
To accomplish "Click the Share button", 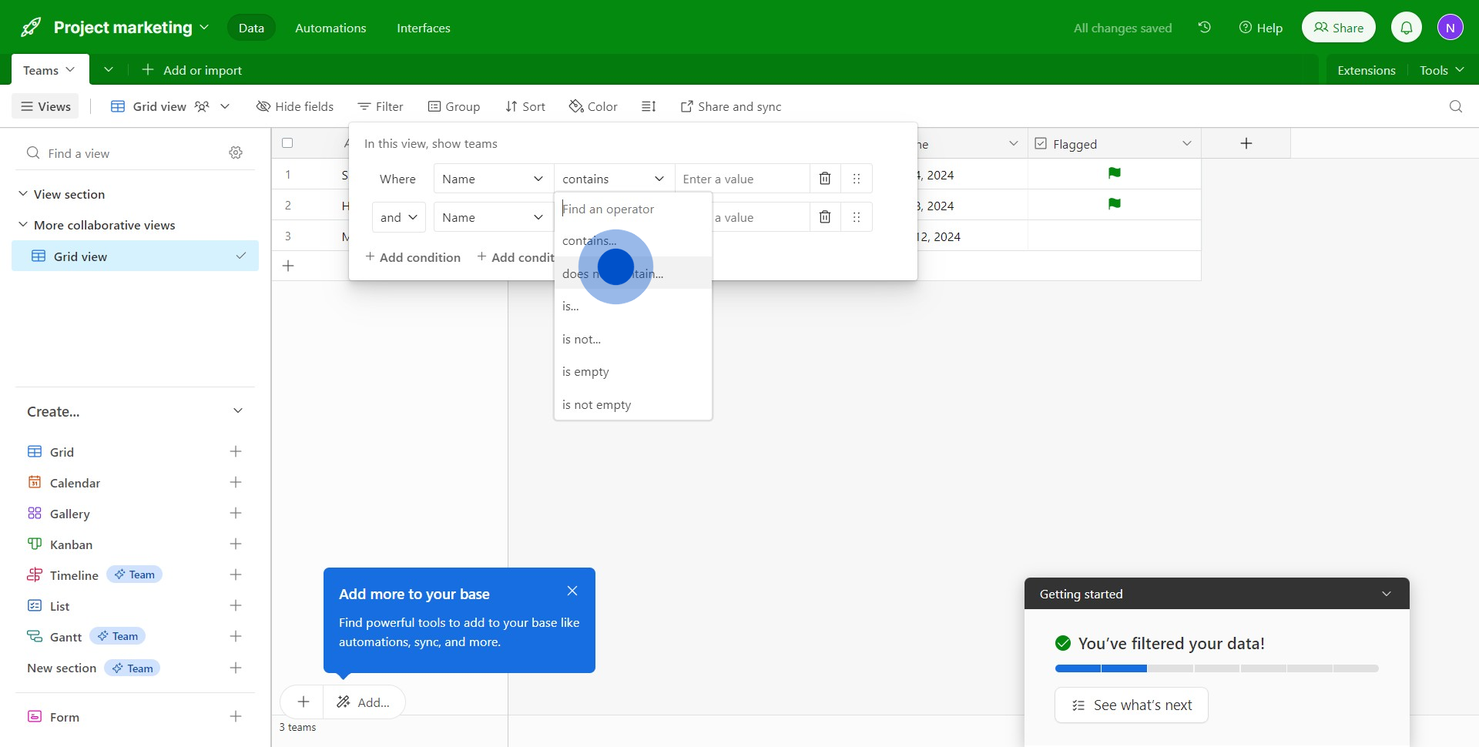I will (x=1338, y=28).
